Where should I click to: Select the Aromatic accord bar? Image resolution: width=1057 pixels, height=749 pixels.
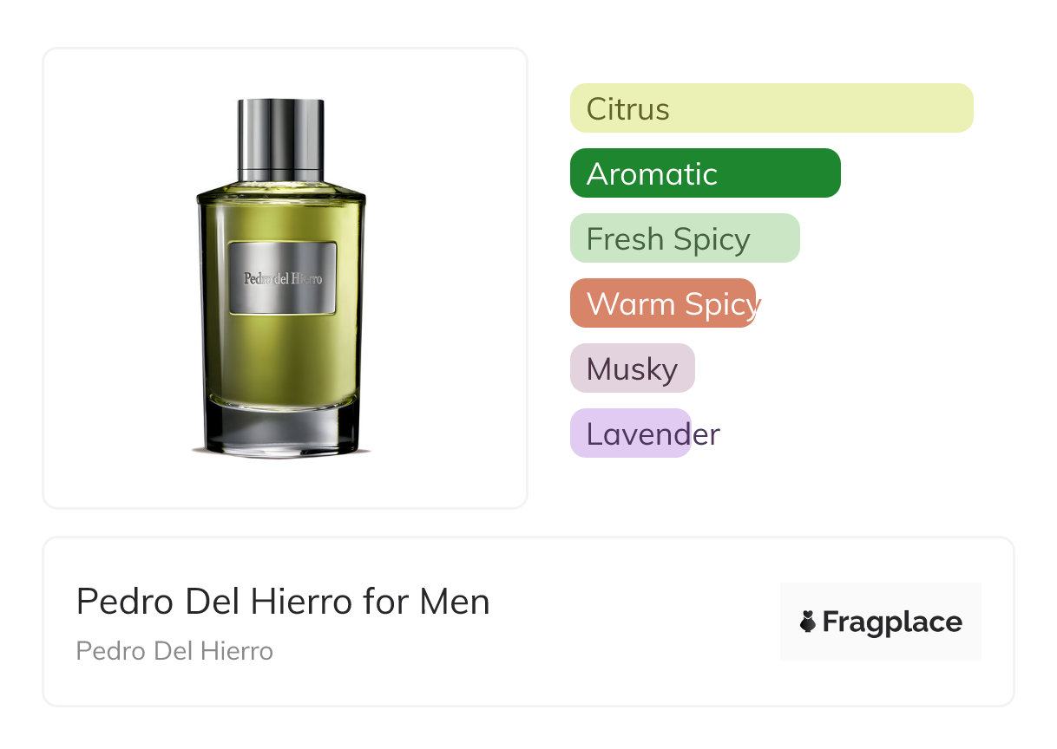tap(706, 173)
